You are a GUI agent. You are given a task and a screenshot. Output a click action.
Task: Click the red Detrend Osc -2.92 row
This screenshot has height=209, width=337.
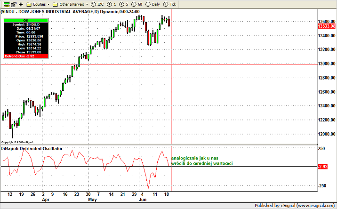pyautogui.click(x=26, y=56)
